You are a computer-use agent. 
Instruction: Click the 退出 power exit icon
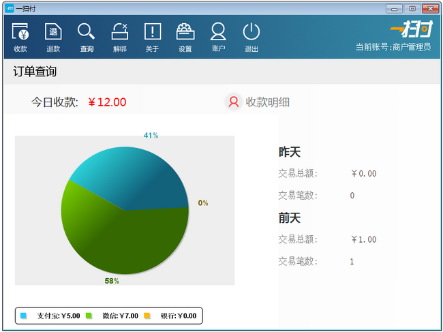251,31
